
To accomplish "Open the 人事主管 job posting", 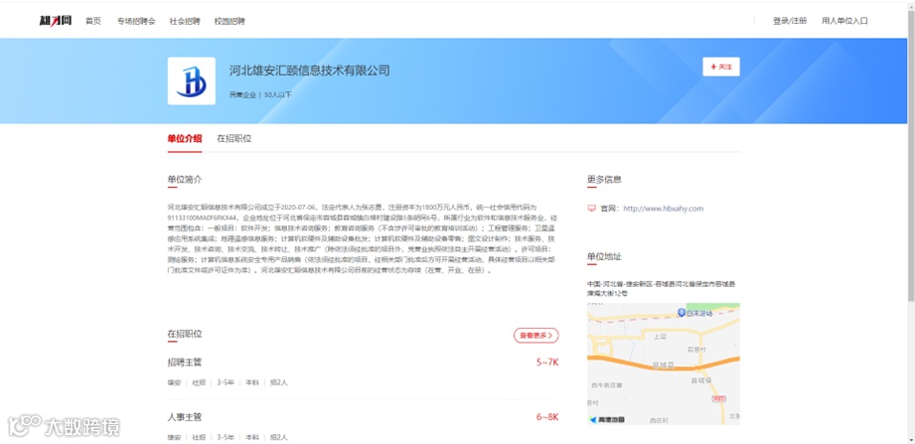I will (185, 417).
